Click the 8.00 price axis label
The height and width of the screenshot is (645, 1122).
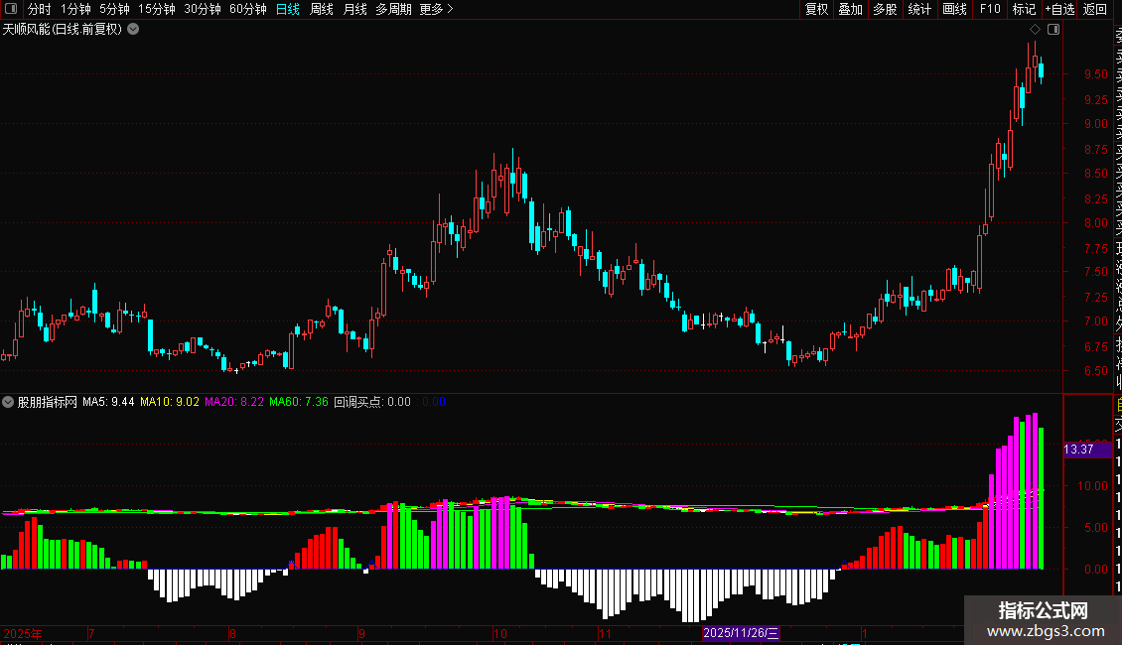click(x=1095, y=223)
